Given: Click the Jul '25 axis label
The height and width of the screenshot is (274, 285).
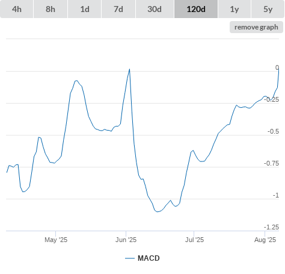Looking at the screenshot, I should pos(194,240).
